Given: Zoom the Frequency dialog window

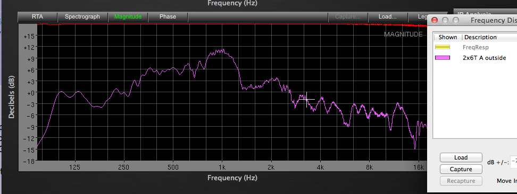Looking at the screenshot, I should tap(456, 20).
